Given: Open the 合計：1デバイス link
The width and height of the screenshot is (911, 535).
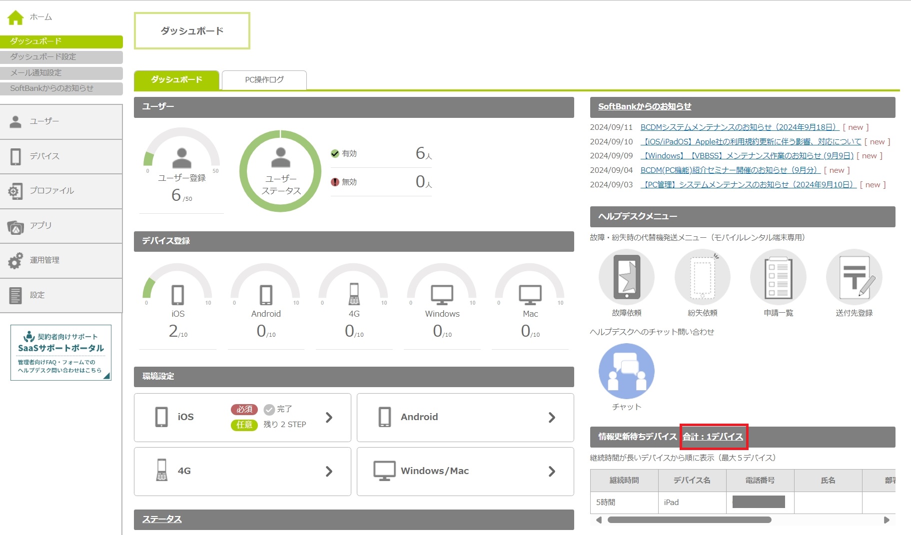Looking at the screenshot, I should (713, 437).
